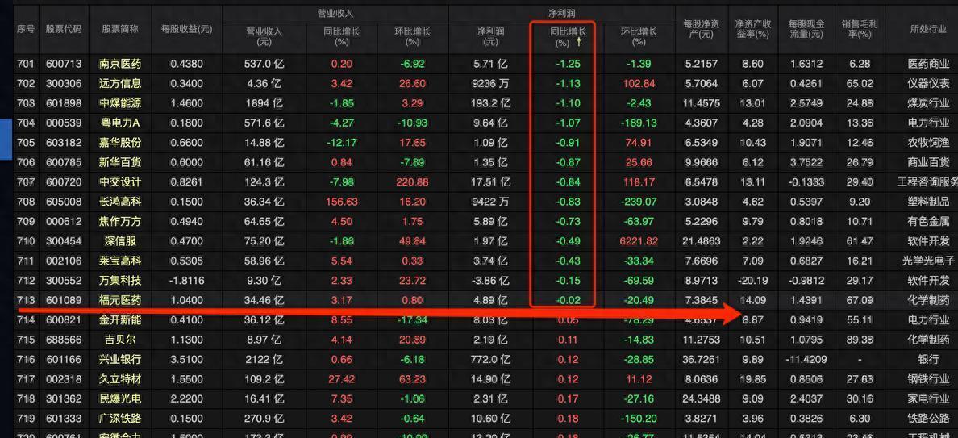958x438 pixels.
Task: Select stock name 长鸿高科
Action: tap(119, 202)
